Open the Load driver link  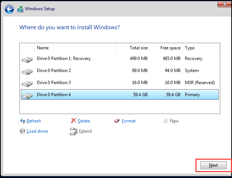click(37, 131)
